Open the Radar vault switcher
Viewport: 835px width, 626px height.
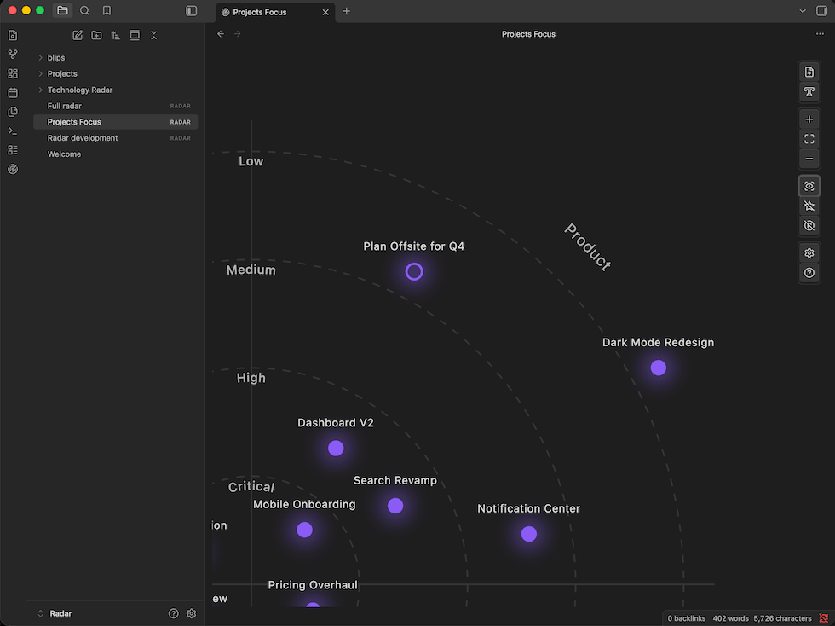55,613
